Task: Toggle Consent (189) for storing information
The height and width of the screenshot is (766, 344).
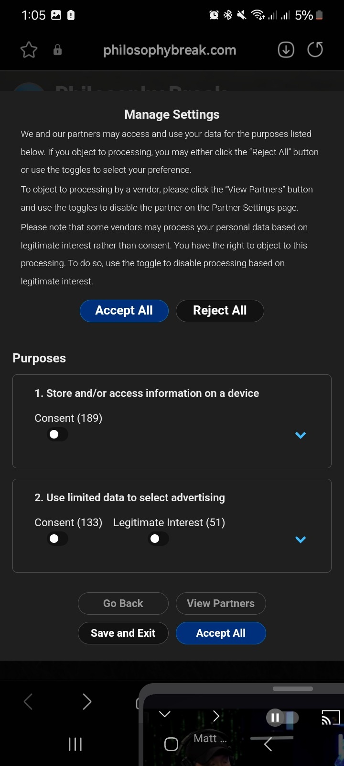Action: (x=57, y=434)
